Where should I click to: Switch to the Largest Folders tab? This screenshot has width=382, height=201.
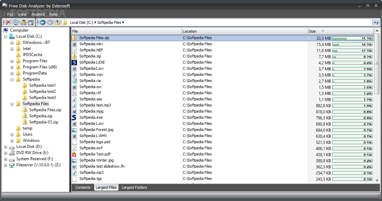coord(134,187)
